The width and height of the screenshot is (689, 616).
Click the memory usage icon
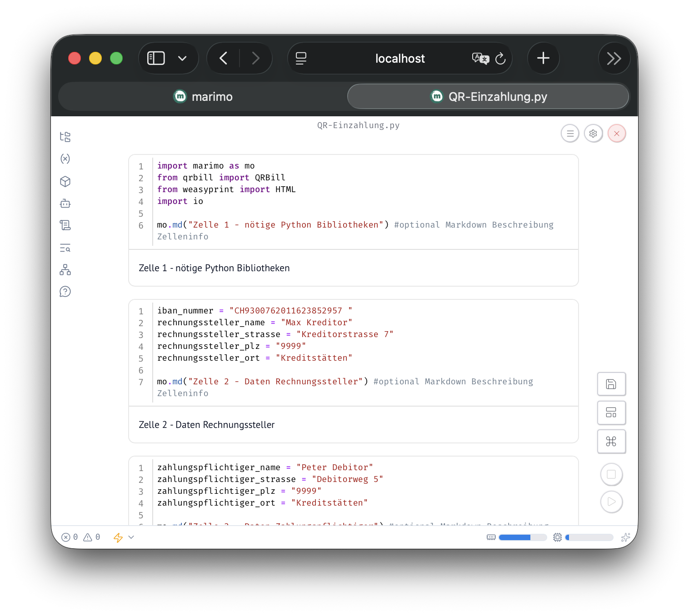click(x=491, y=537)
